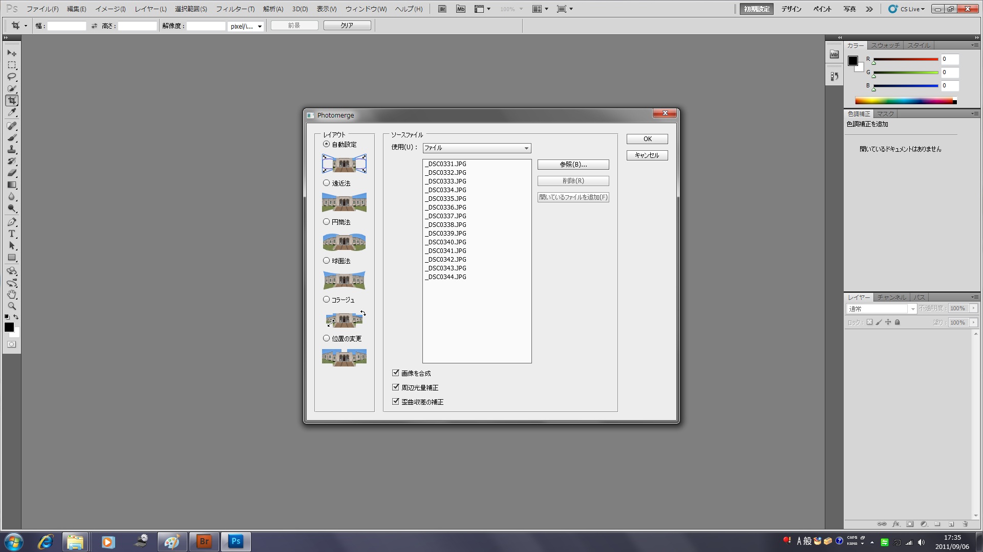
Task: Select the Lasso tool in the toolbar
Action: click(x=12, y=77)
